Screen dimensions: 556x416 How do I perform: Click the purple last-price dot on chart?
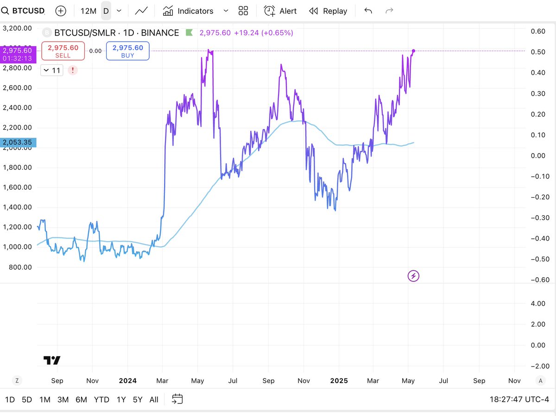pos(413,51)
